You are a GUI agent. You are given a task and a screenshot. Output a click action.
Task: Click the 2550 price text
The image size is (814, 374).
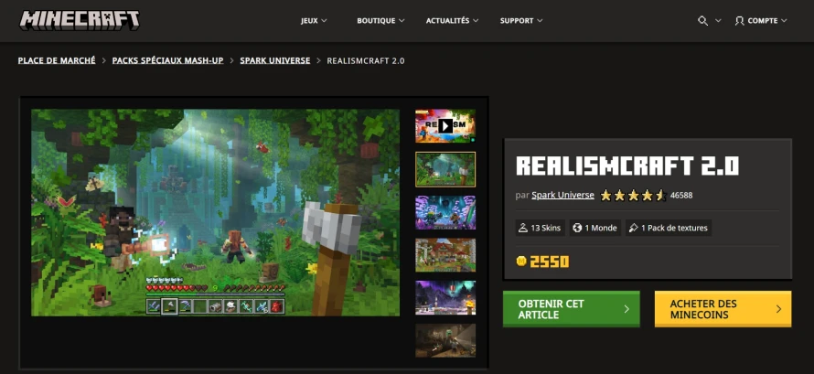(x=550, y=262)
